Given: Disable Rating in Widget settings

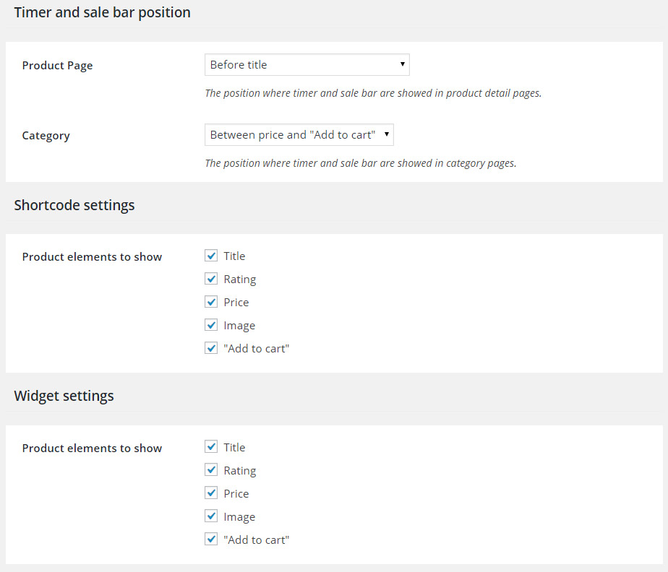Looking at the screenshot, I should click(211, 470).
